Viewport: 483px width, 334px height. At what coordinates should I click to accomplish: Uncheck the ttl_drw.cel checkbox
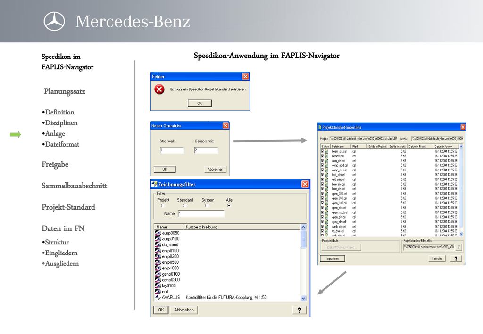(323, 231)
